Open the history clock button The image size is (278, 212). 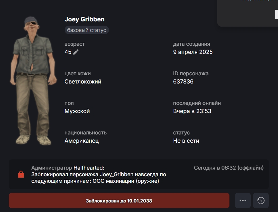(x=261, y=200)
